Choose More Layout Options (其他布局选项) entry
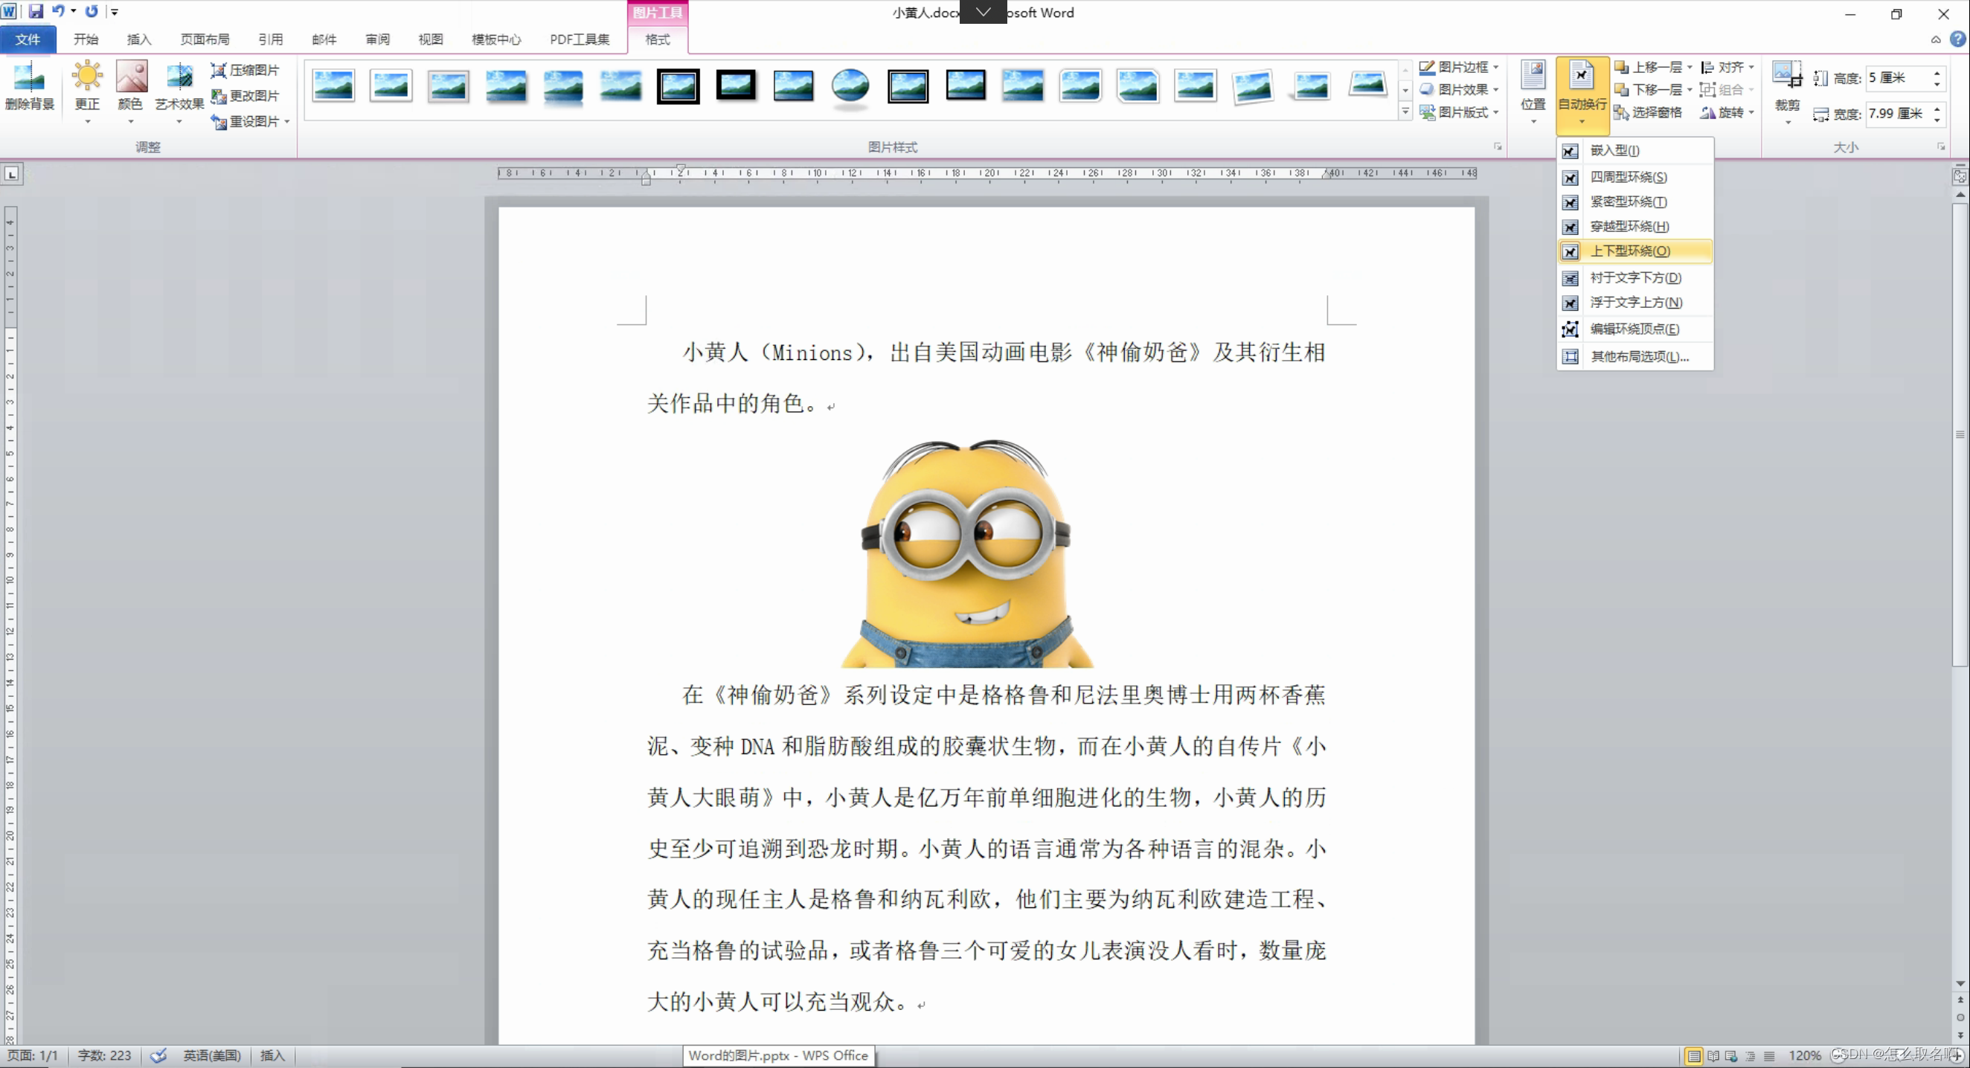This screenshot has width=1970, height=1068. point(1639,356)
